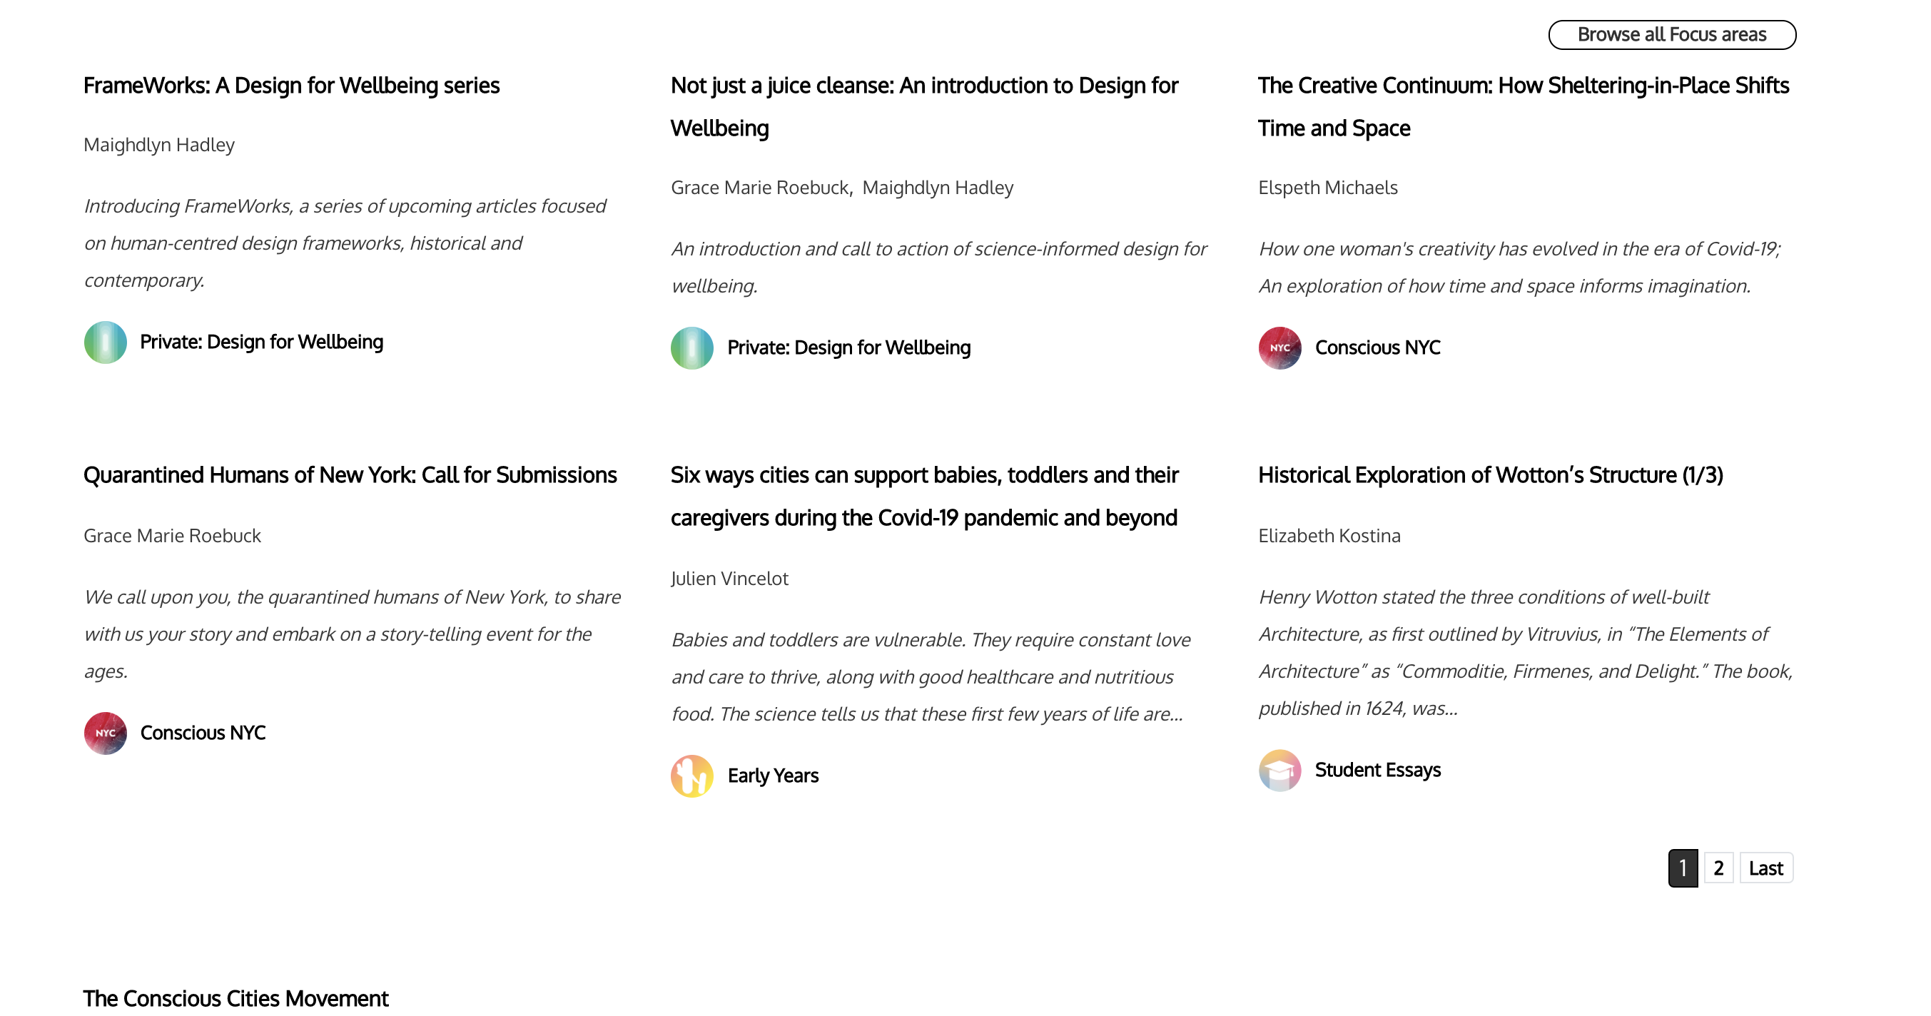Open Quarantined Humans of New York article
This screenshot has width=1931, height=1016.
(350, 475)
